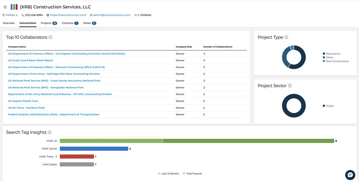Click the blue HVAC Carrier bar
This screenshot has height=181, width=359.
coord(94,149)
